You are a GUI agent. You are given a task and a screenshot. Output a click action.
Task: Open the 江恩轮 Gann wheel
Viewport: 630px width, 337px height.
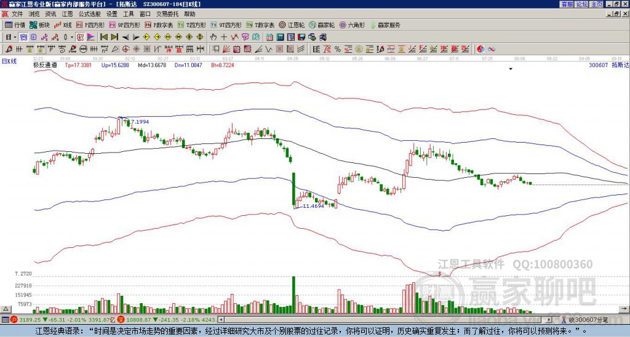(292, 25)
